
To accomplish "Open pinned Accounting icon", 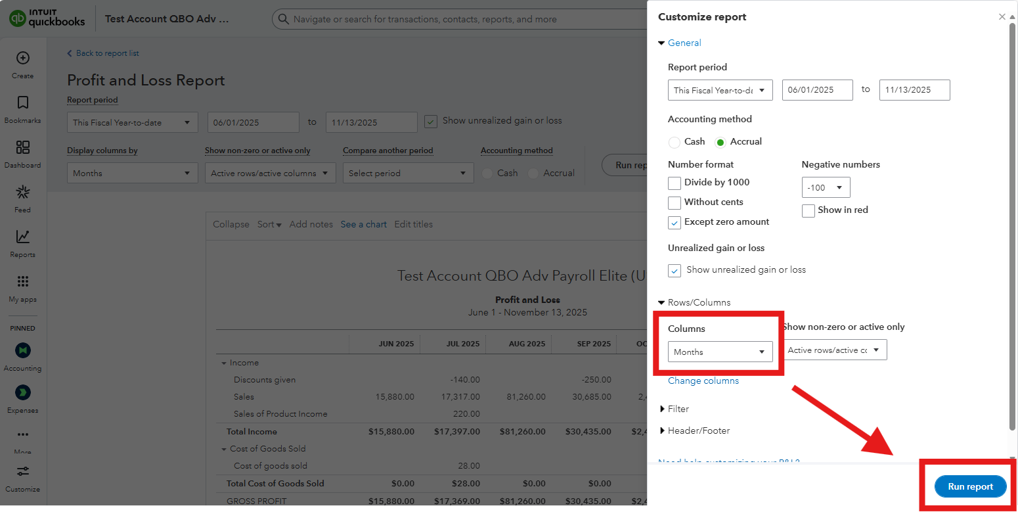I will click(x=23, y=350).
